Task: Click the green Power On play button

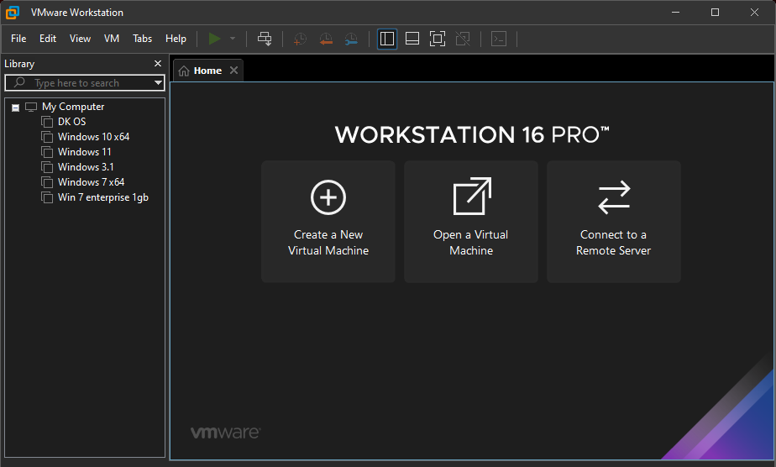Action: tap(215, 39)
